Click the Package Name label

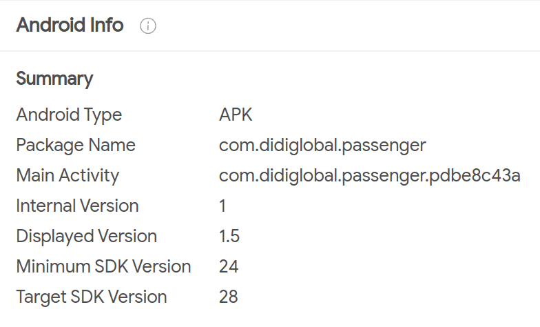pos(76,145)
